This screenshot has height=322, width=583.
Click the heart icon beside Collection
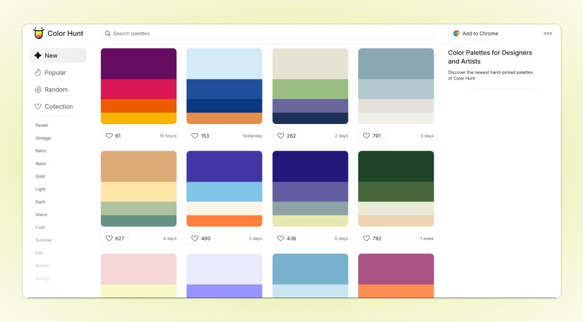point(38,106)
